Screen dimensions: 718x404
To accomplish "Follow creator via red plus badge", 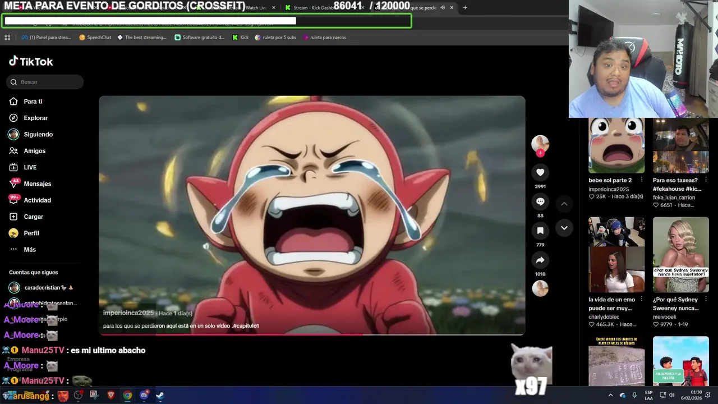I will click(x=540, y=153).
